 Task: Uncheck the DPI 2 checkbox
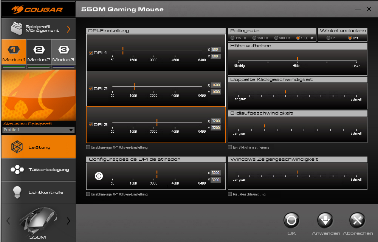click(x=91, y=88)
